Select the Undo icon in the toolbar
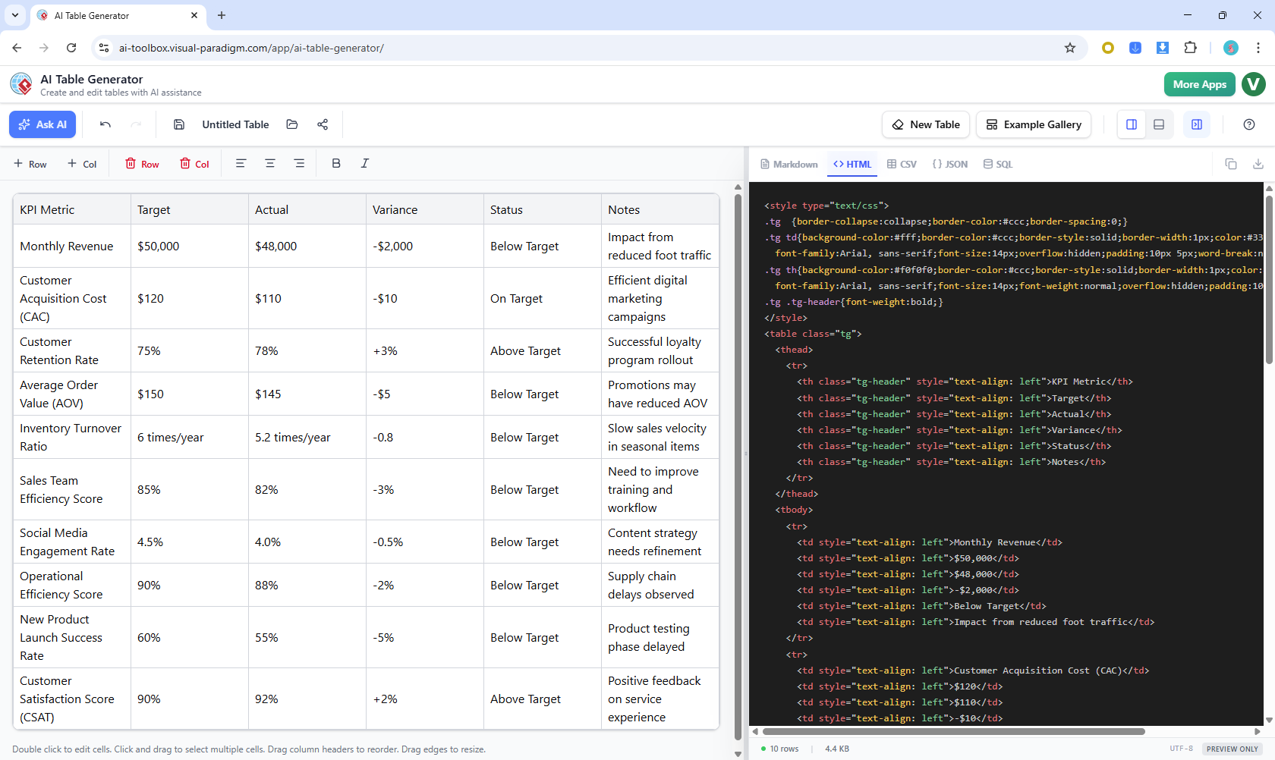Screen dimensions: 1275x760 105,124
